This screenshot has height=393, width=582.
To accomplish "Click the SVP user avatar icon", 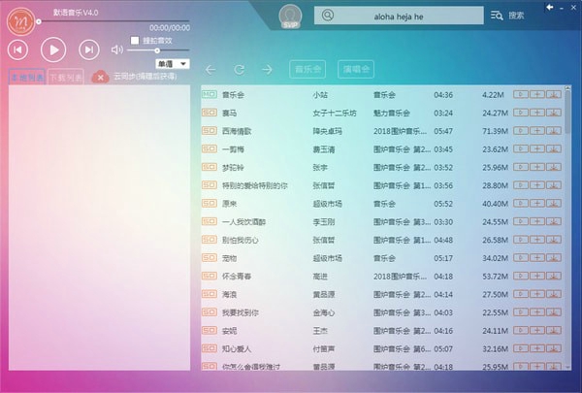I will (x=289, y=16).
